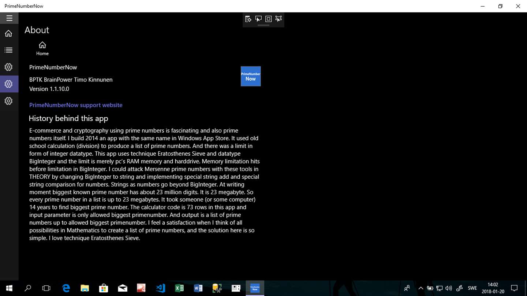This screenshot has height=296, width=527.
Task: Launch Microsoft Edge from taskbar
Action: click(x=66, y=288)
